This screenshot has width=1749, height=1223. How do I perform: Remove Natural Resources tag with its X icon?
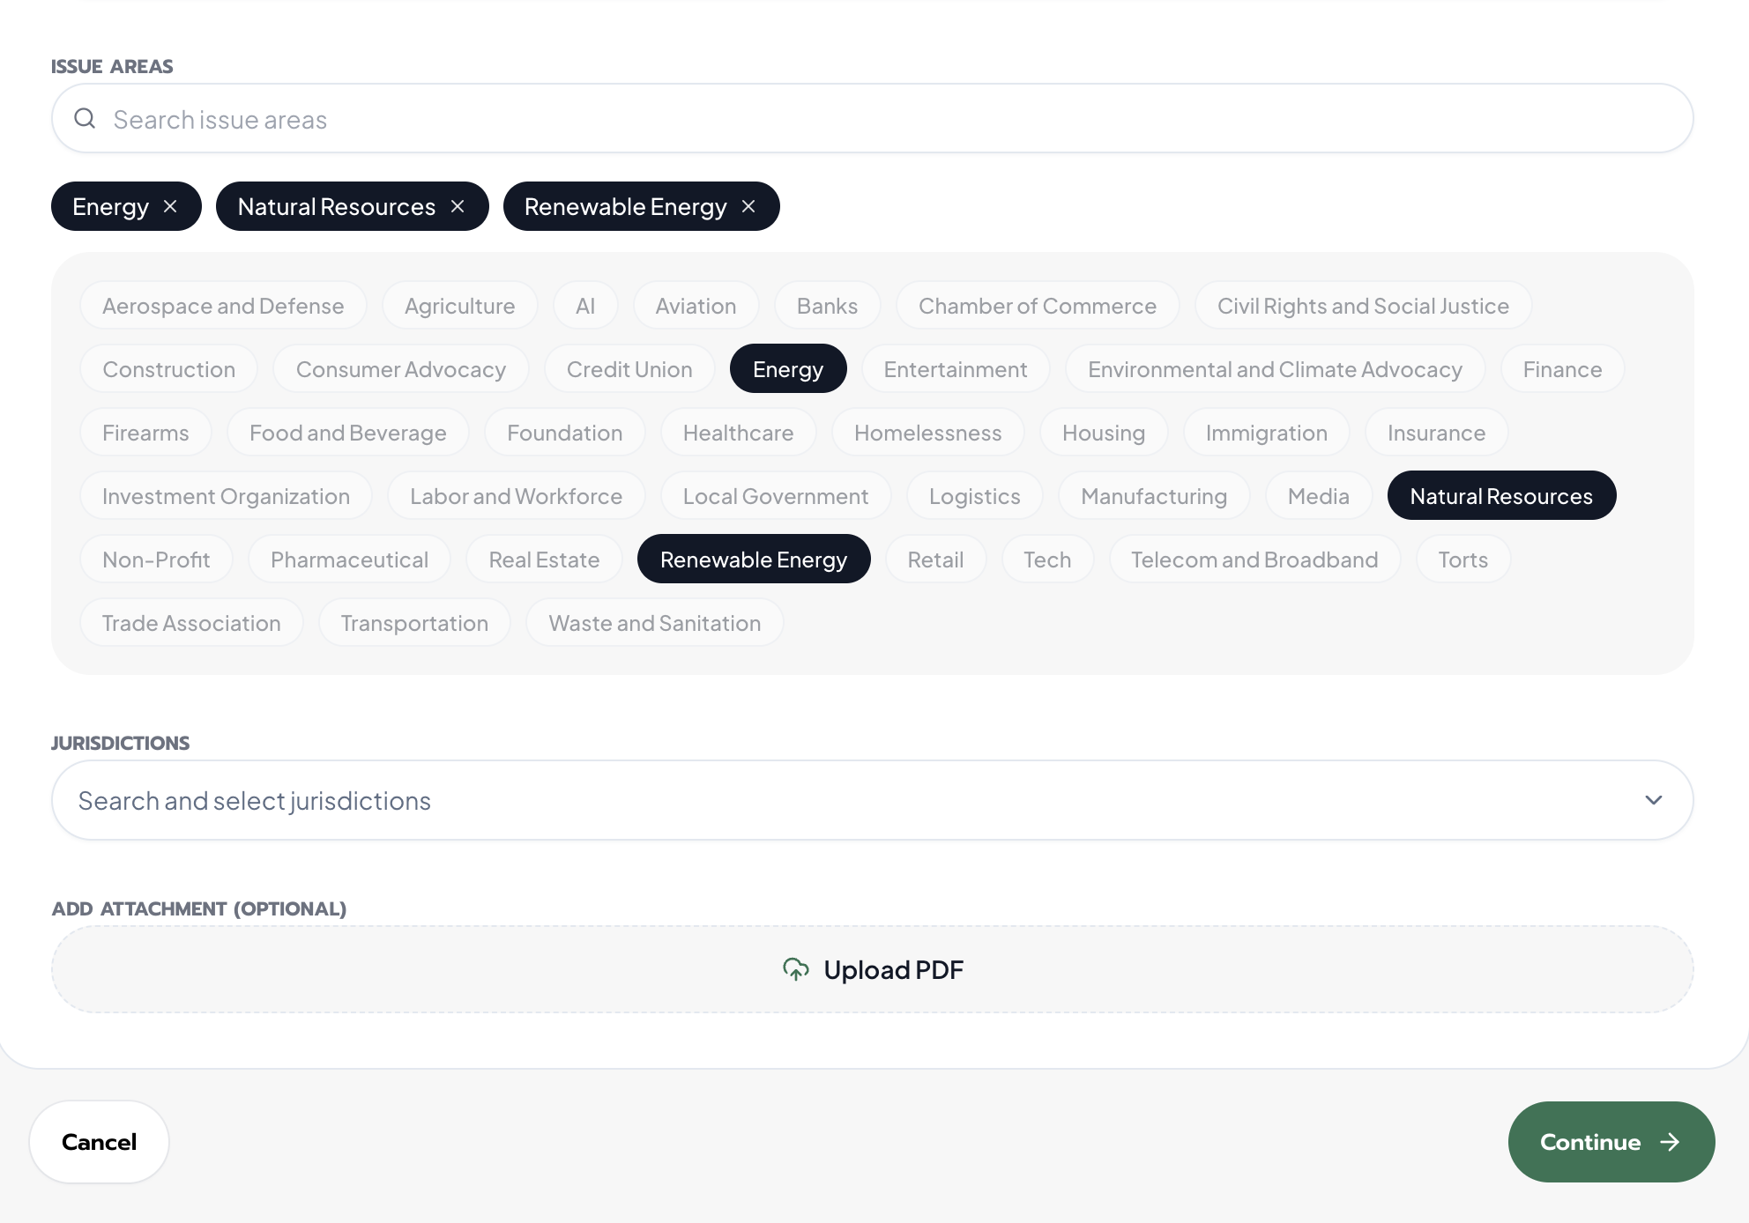(458, 206)
